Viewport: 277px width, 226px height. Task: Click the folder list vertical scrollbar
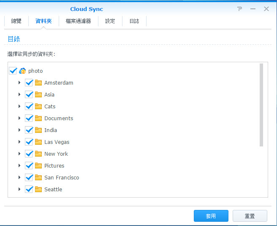coord(261,105)
